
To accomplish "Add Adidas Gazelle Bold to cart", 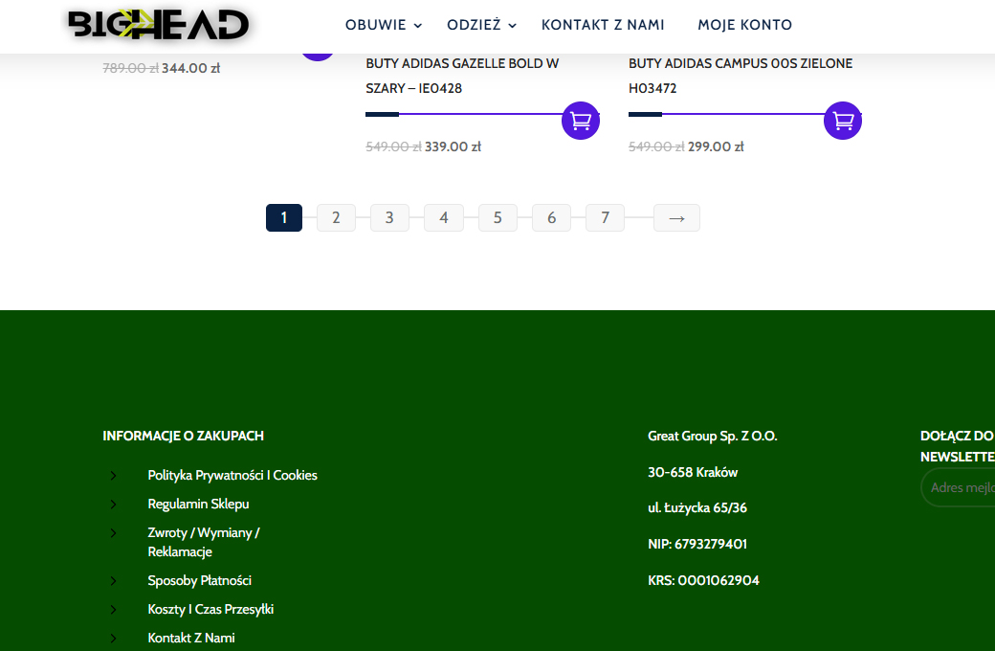I will pos(581,121).
